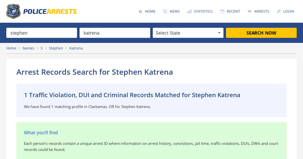The image size is (303, 159).
Task: Open the News menu item
Action: pyautogui.click(x=174, y=11)
